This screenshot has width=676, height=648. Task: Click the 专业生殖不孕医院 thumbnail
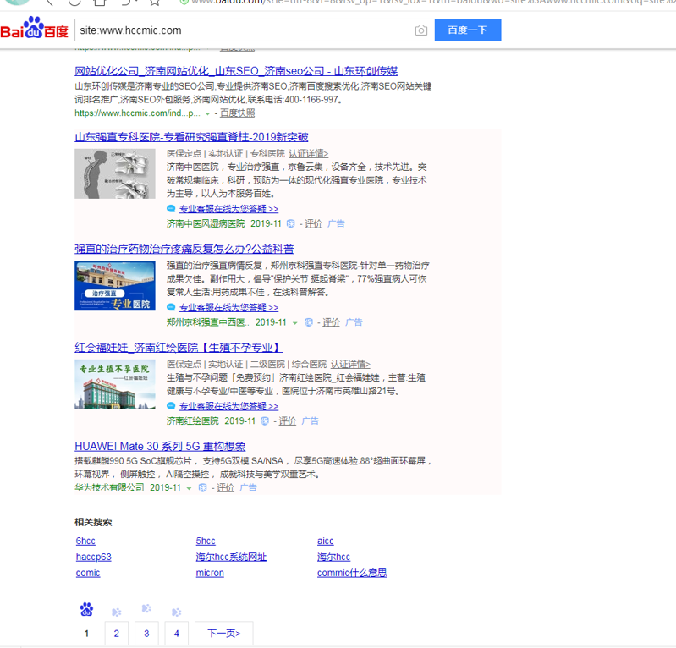(x=115, y=384)
